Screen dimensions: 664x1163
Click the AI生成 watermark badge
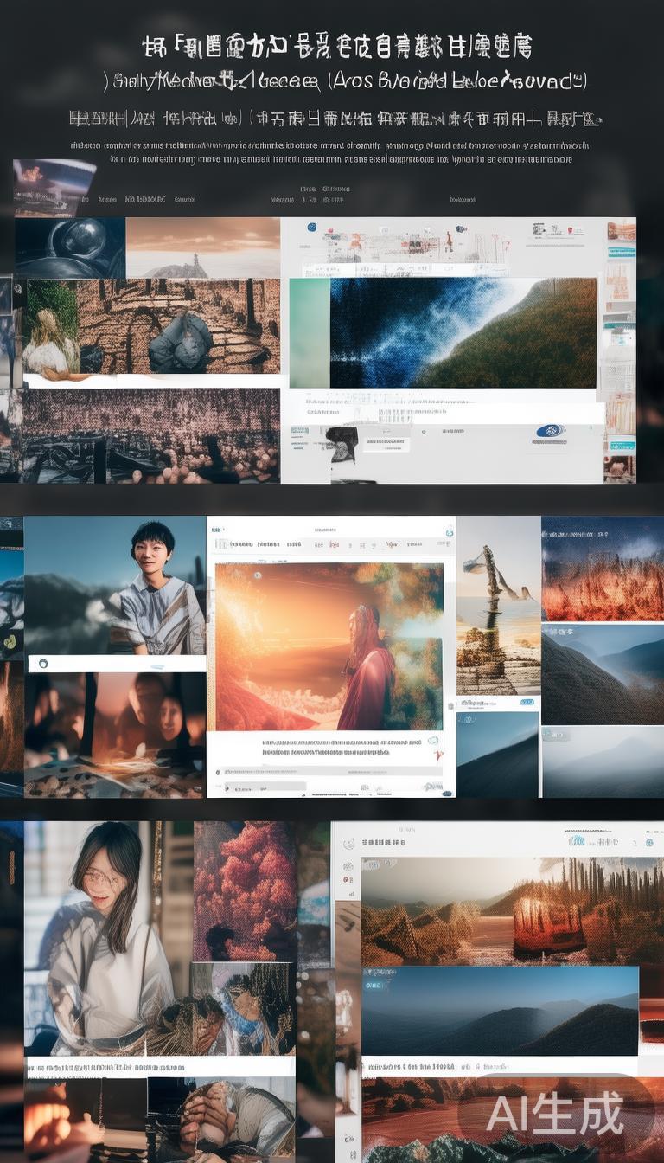[554, 1114]
